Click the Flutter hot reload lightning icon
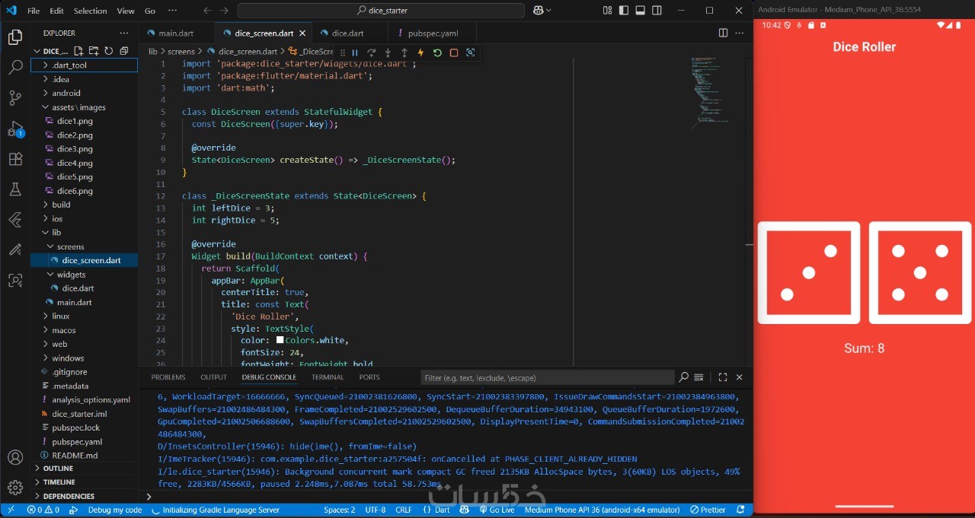975x518 pixels. [x=420, y=53]
